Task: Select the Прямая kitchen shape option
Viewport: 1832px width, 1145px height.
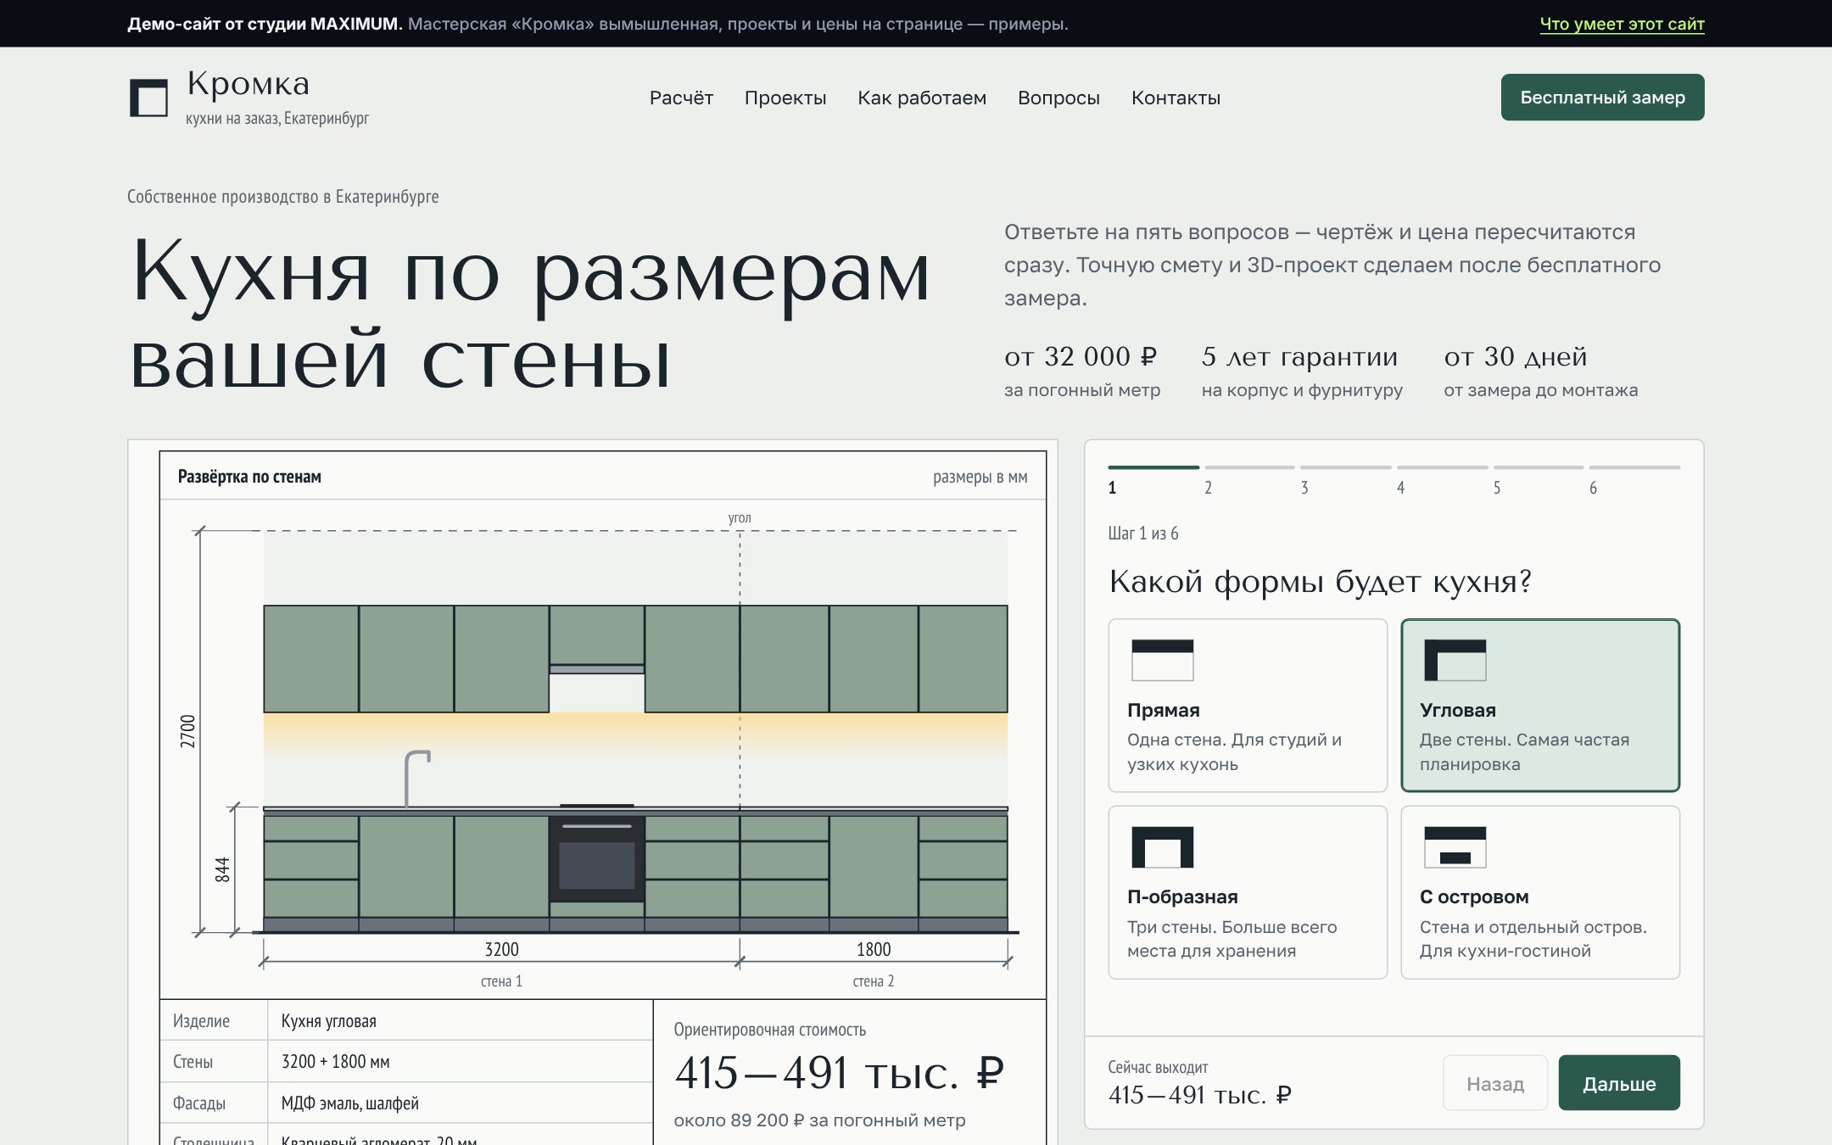Action: [1248, 706]
